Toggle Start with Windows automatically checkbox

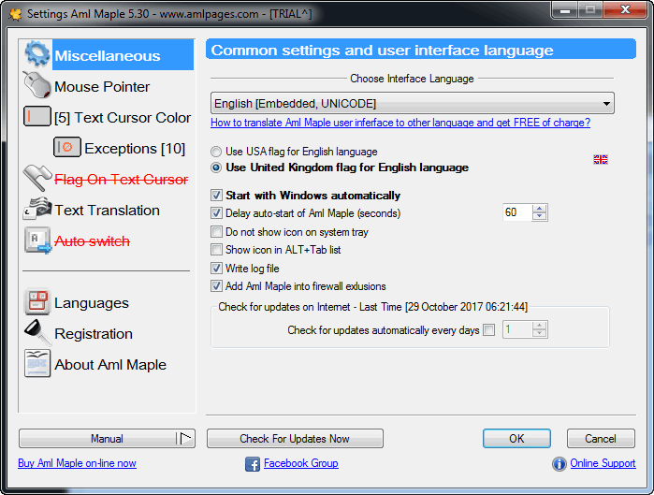point(216,196)
